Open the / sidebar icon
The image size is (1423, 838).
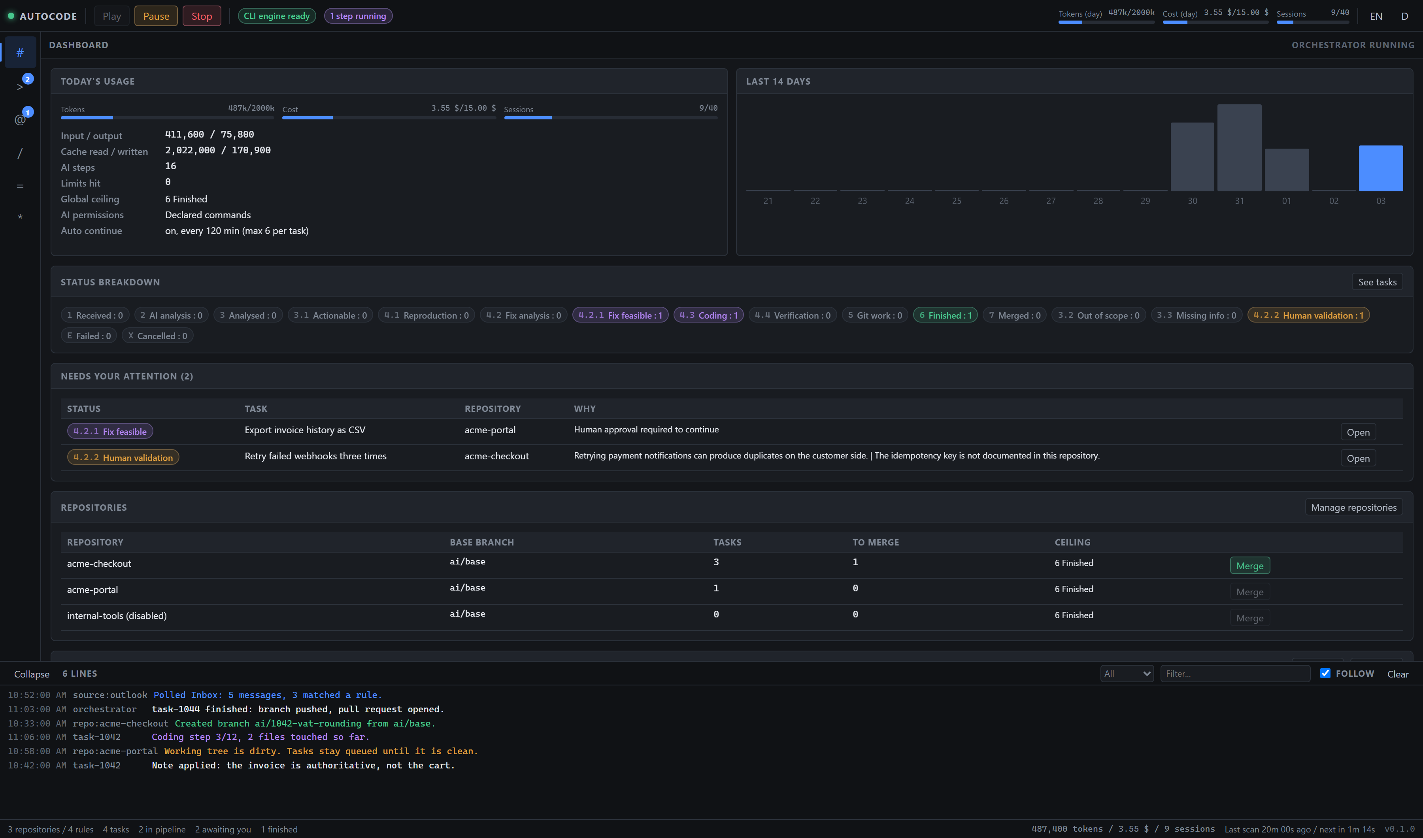point(20,153)
